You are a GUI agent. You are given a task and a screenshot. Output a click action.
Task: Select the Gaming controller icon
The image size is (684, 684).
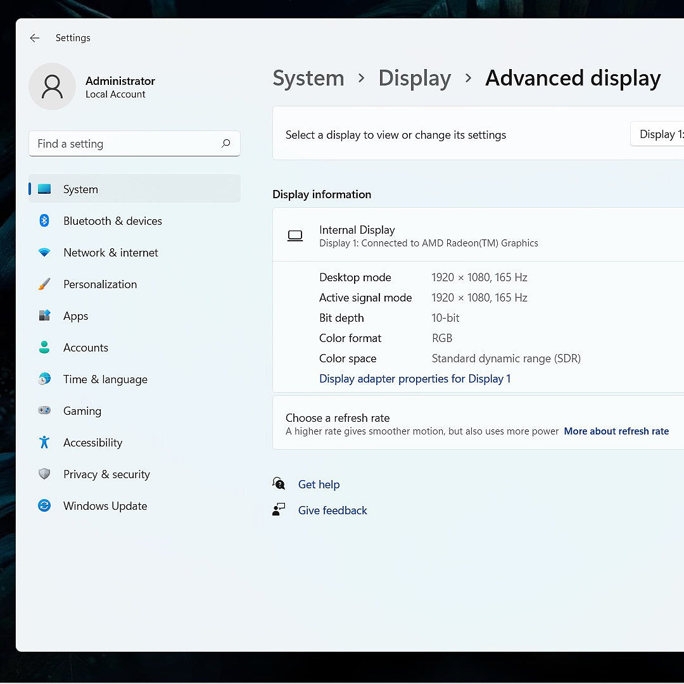point(44,411)
